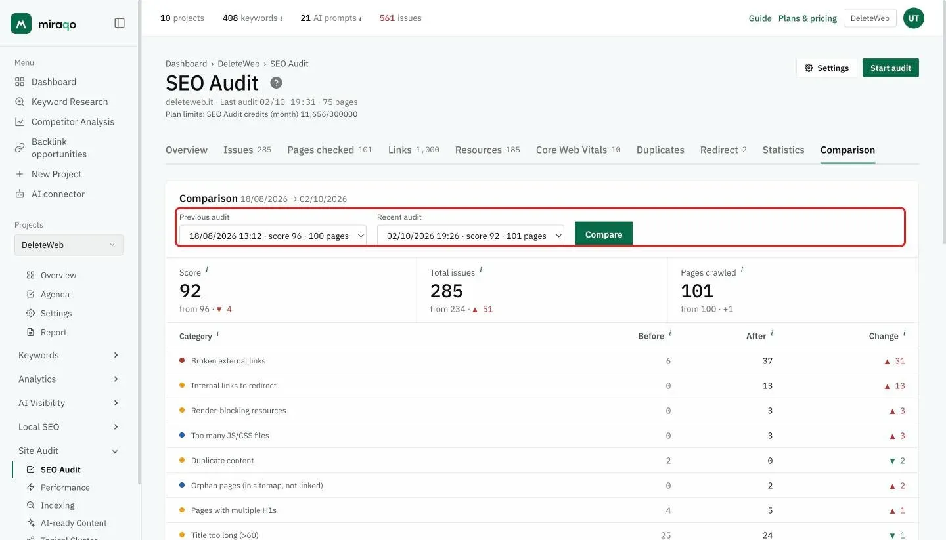Click the Agenda calendar icon

point(30,295)
